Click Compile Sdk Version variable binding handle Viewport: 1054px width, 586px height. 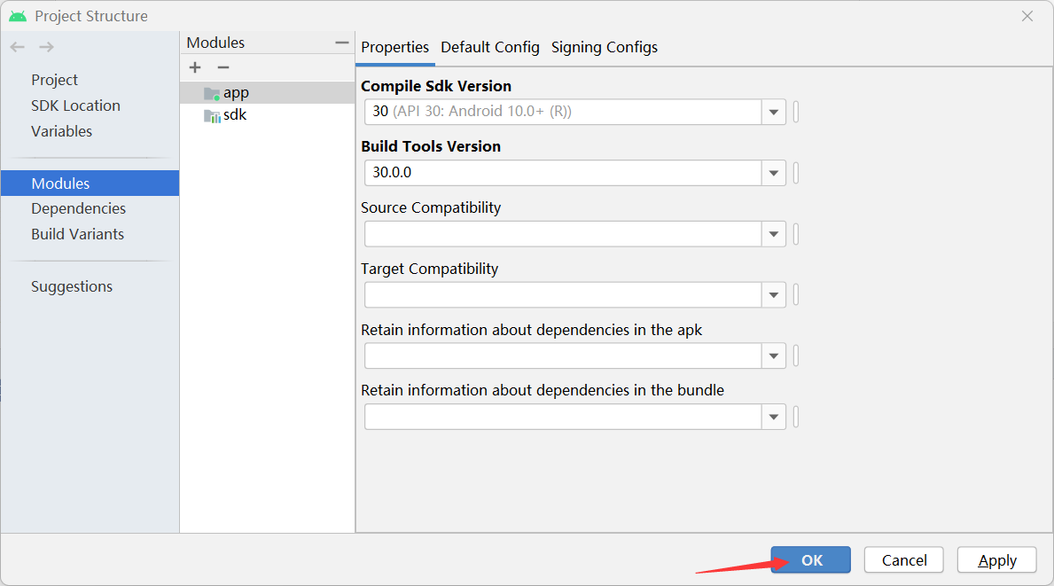click(796, 113)
